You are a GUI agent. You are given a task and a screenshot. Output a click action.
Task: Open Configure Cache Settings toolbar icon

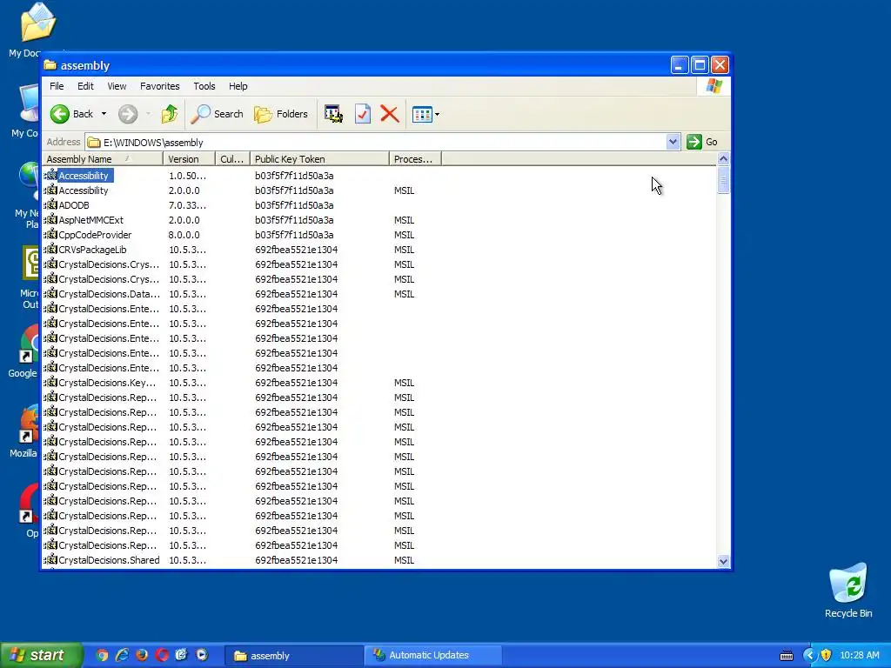pos(333,114)
